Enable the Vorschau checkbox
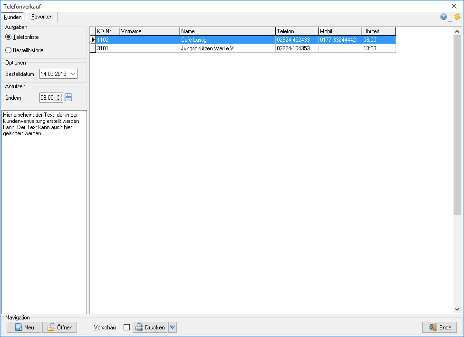464x337 pixels. (x=126, y=327)
